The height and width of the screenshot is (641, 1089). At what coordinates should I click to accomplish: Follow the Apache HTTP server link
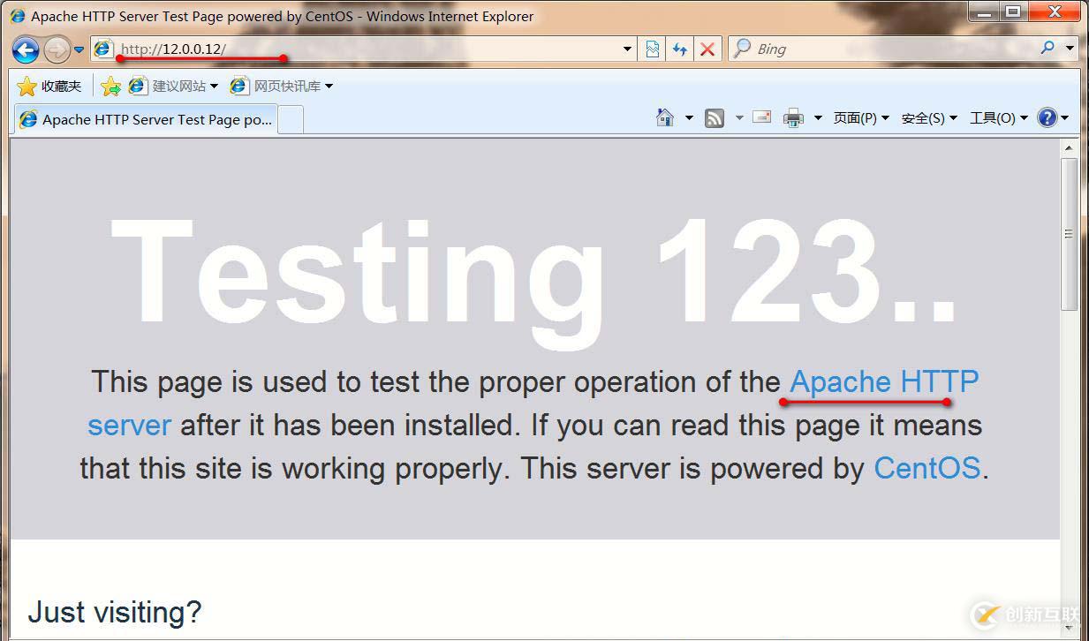point(884,382)
